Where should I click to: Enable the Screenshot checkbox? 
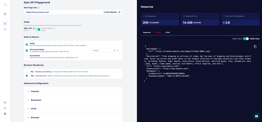click(x=27, y=57)
